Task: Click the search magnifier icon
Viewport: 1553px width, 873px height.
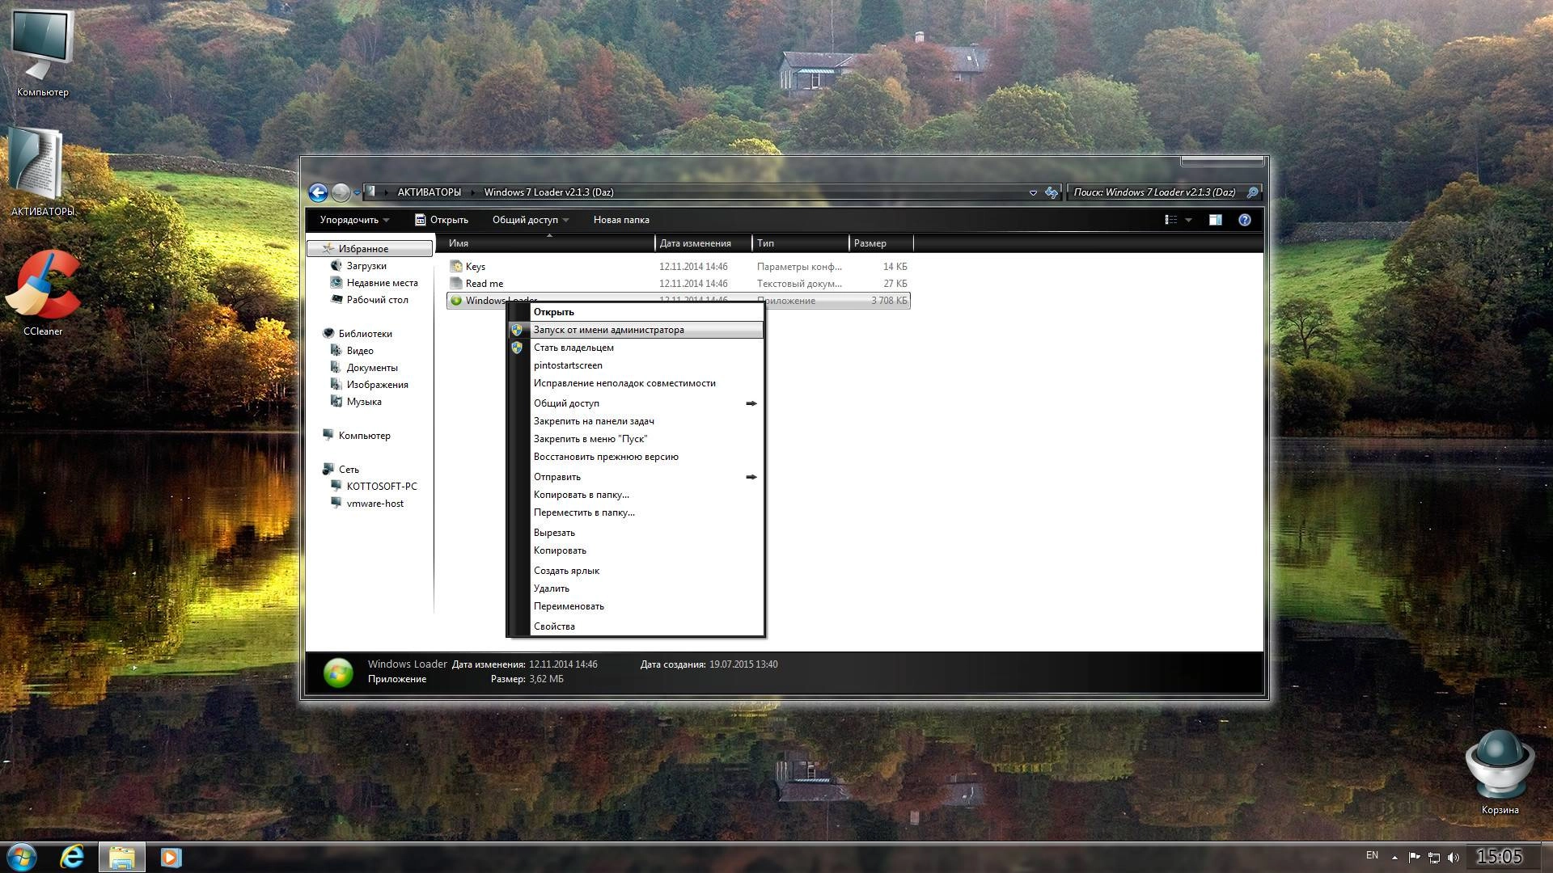Action: tap(1252, 192)
